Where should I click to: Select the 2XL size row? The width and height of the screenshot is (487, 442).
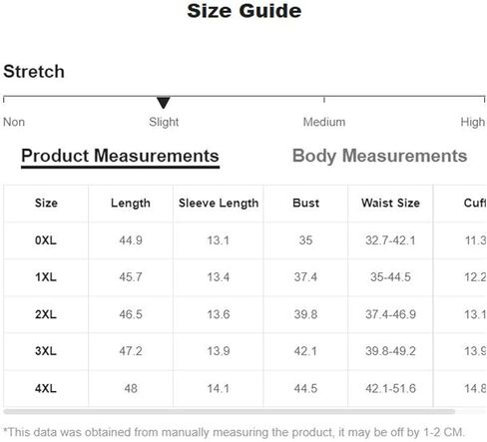[x=244, y=314]
